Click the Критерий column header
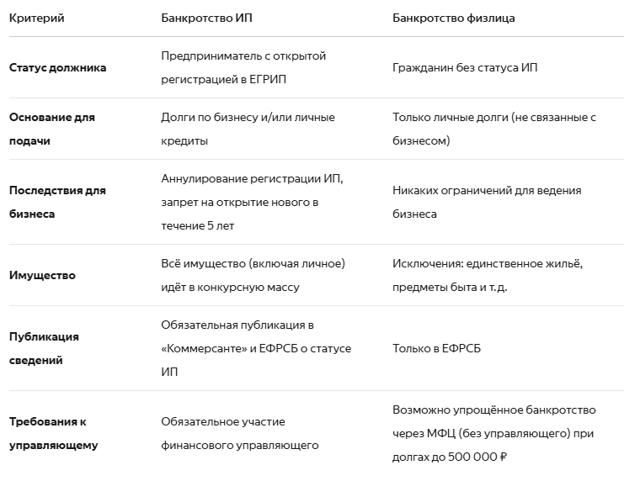The image size is (624, 481). [36, 18]
